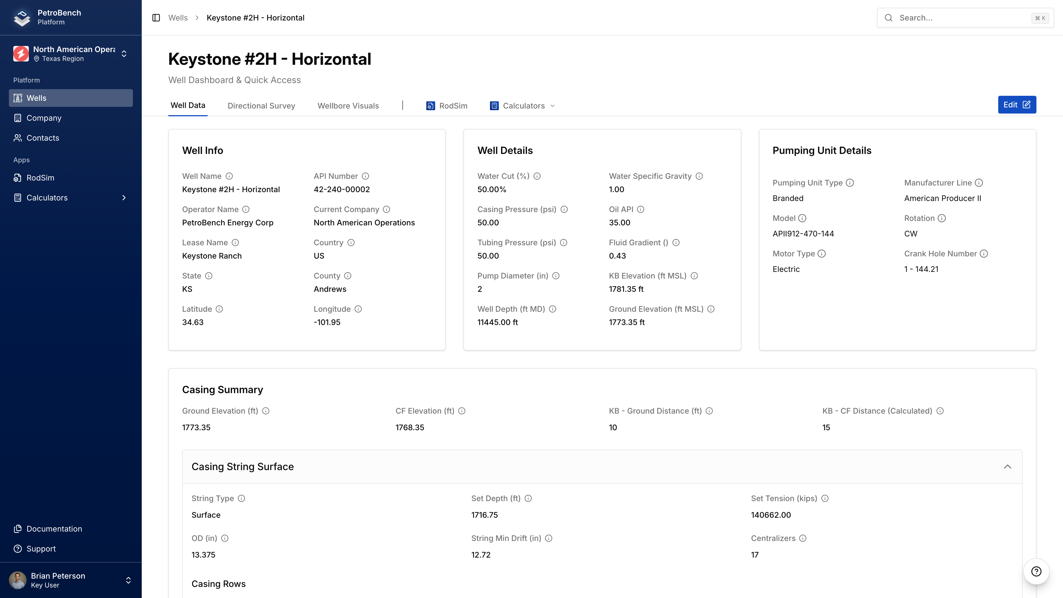The image size is (1063, 598).
Task: Click the info icon beside Crank Hole Number
Action: point(984,254)
